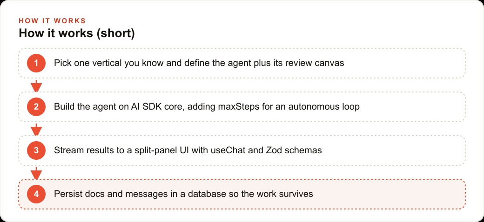
Task: Click 'Zod schemas' in step 3
Action: pos(295,150)
